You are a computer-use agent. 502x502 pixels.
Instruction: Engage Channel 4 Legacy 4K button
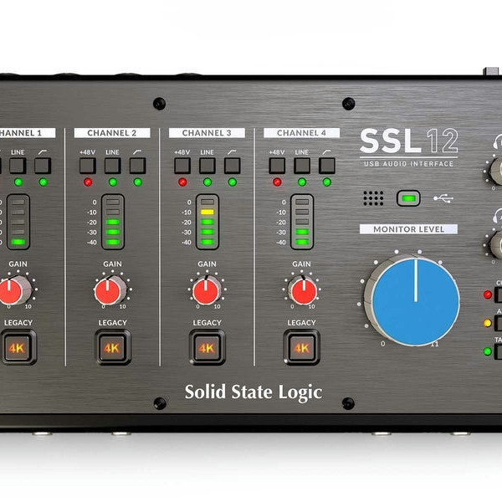point(301,348)
